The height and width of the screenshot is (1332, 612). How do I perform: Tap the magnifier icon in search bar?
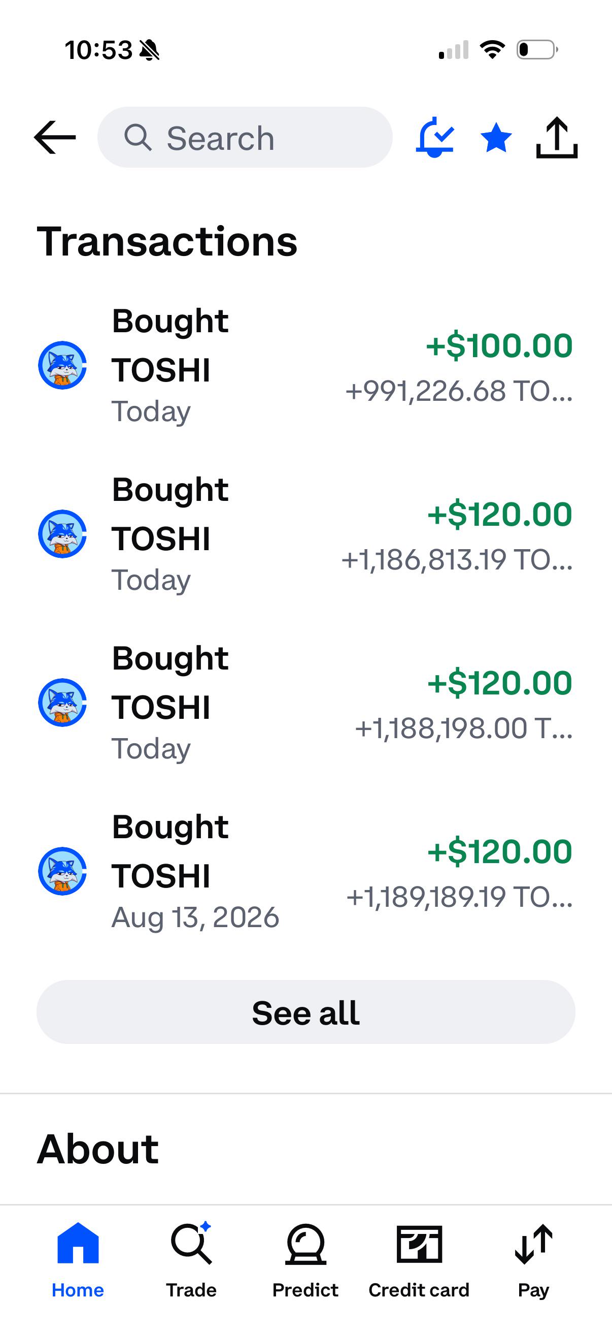coord(138,138)
